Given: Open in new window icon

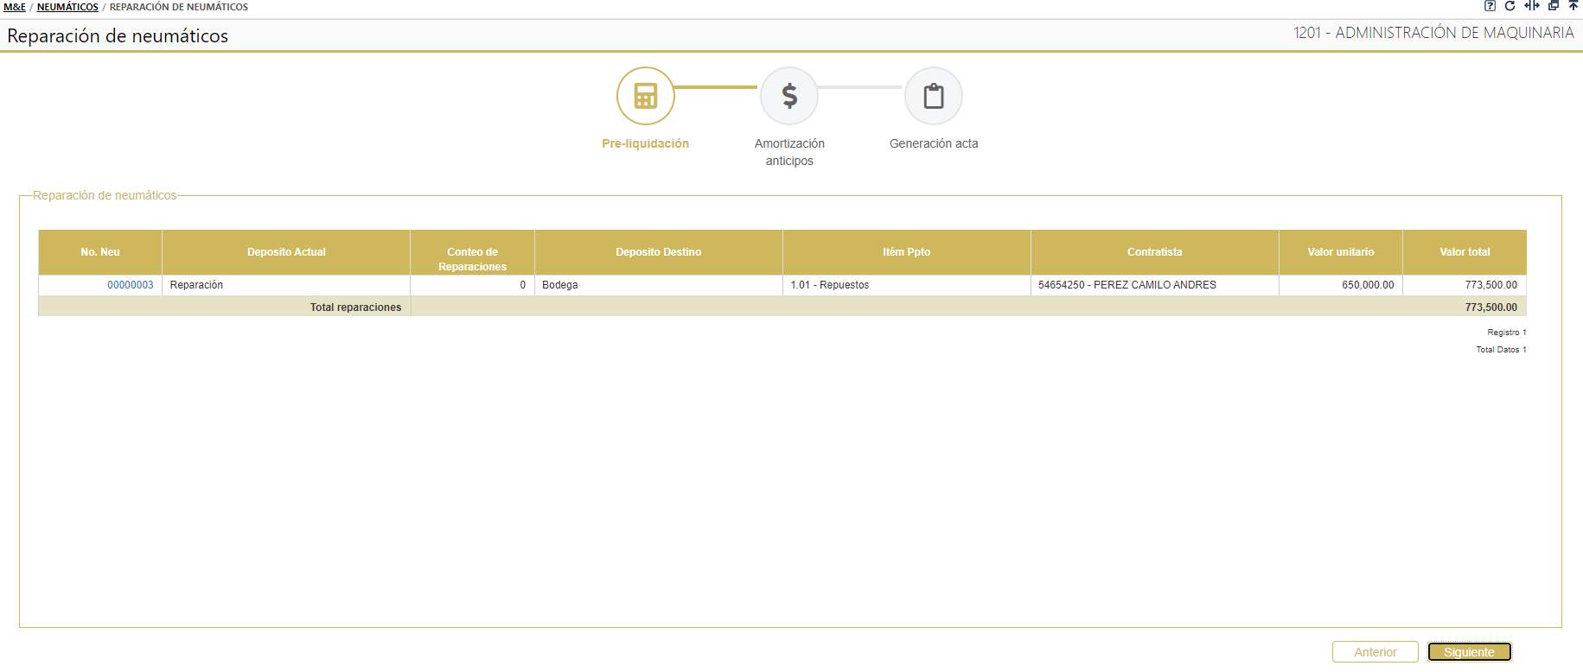Looking at the screenshot, I should click(x=1554, y=6).
